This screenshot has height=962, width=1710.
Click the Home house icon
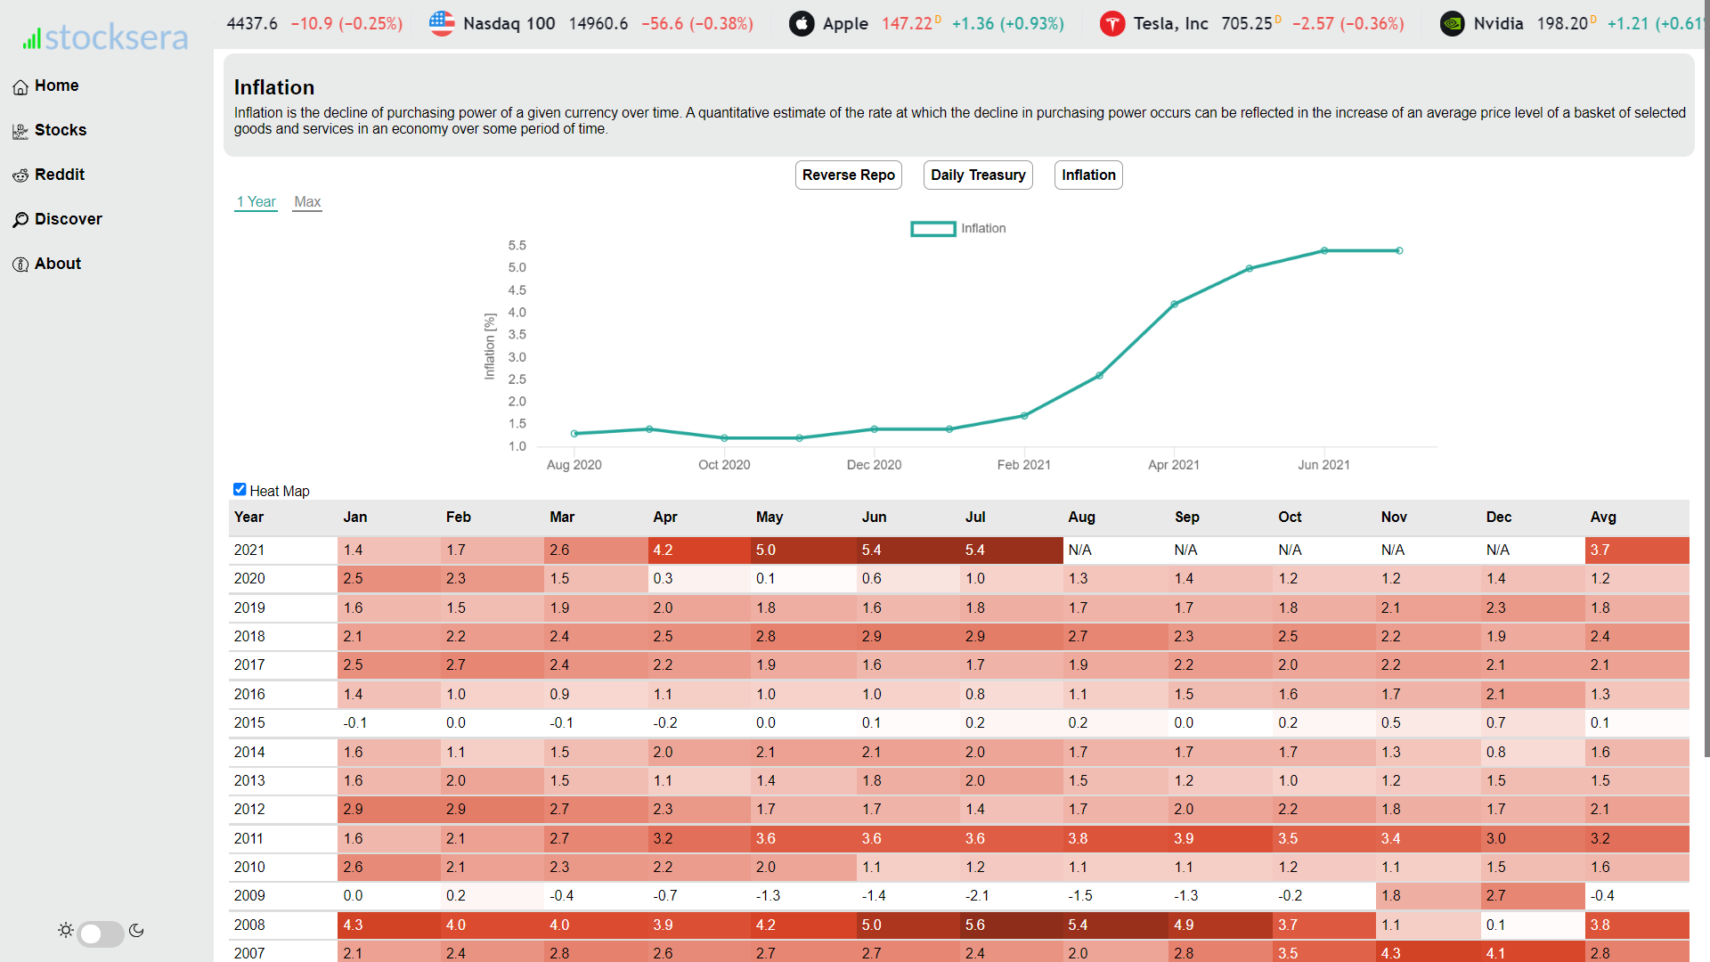[20, 86]
